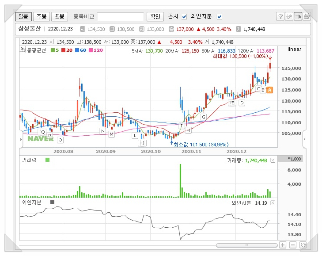Viewport: 322px width, 256px height.
Task: Open disclosure marker P
Action: click(x=49, y=135)
